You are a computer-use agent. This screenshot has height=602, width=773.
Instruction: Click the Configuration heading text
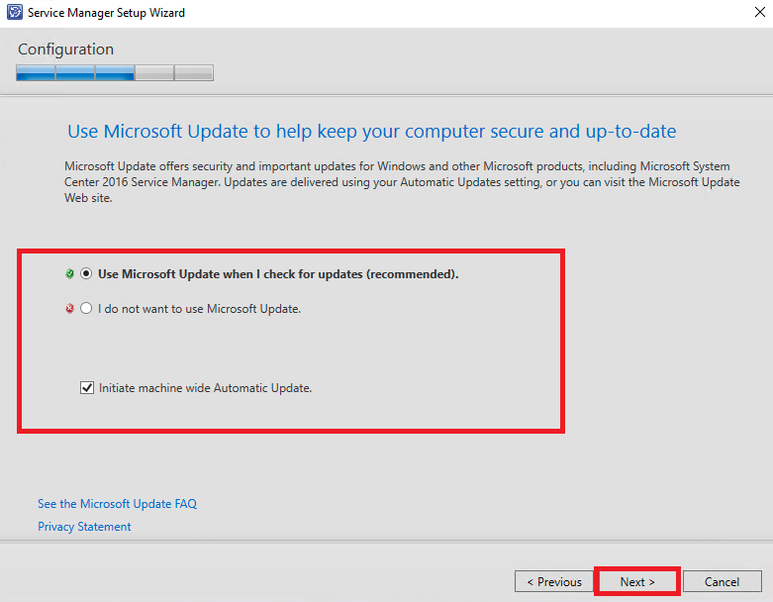click(x=65, y=50)
